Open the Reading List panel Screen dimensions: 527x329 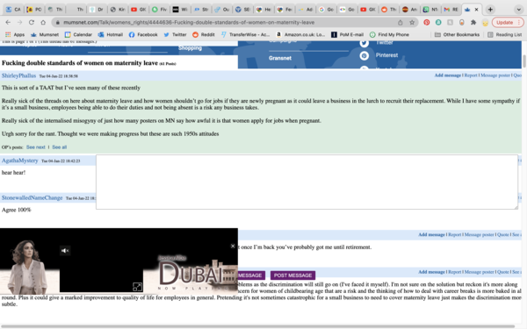pos(505,34)
